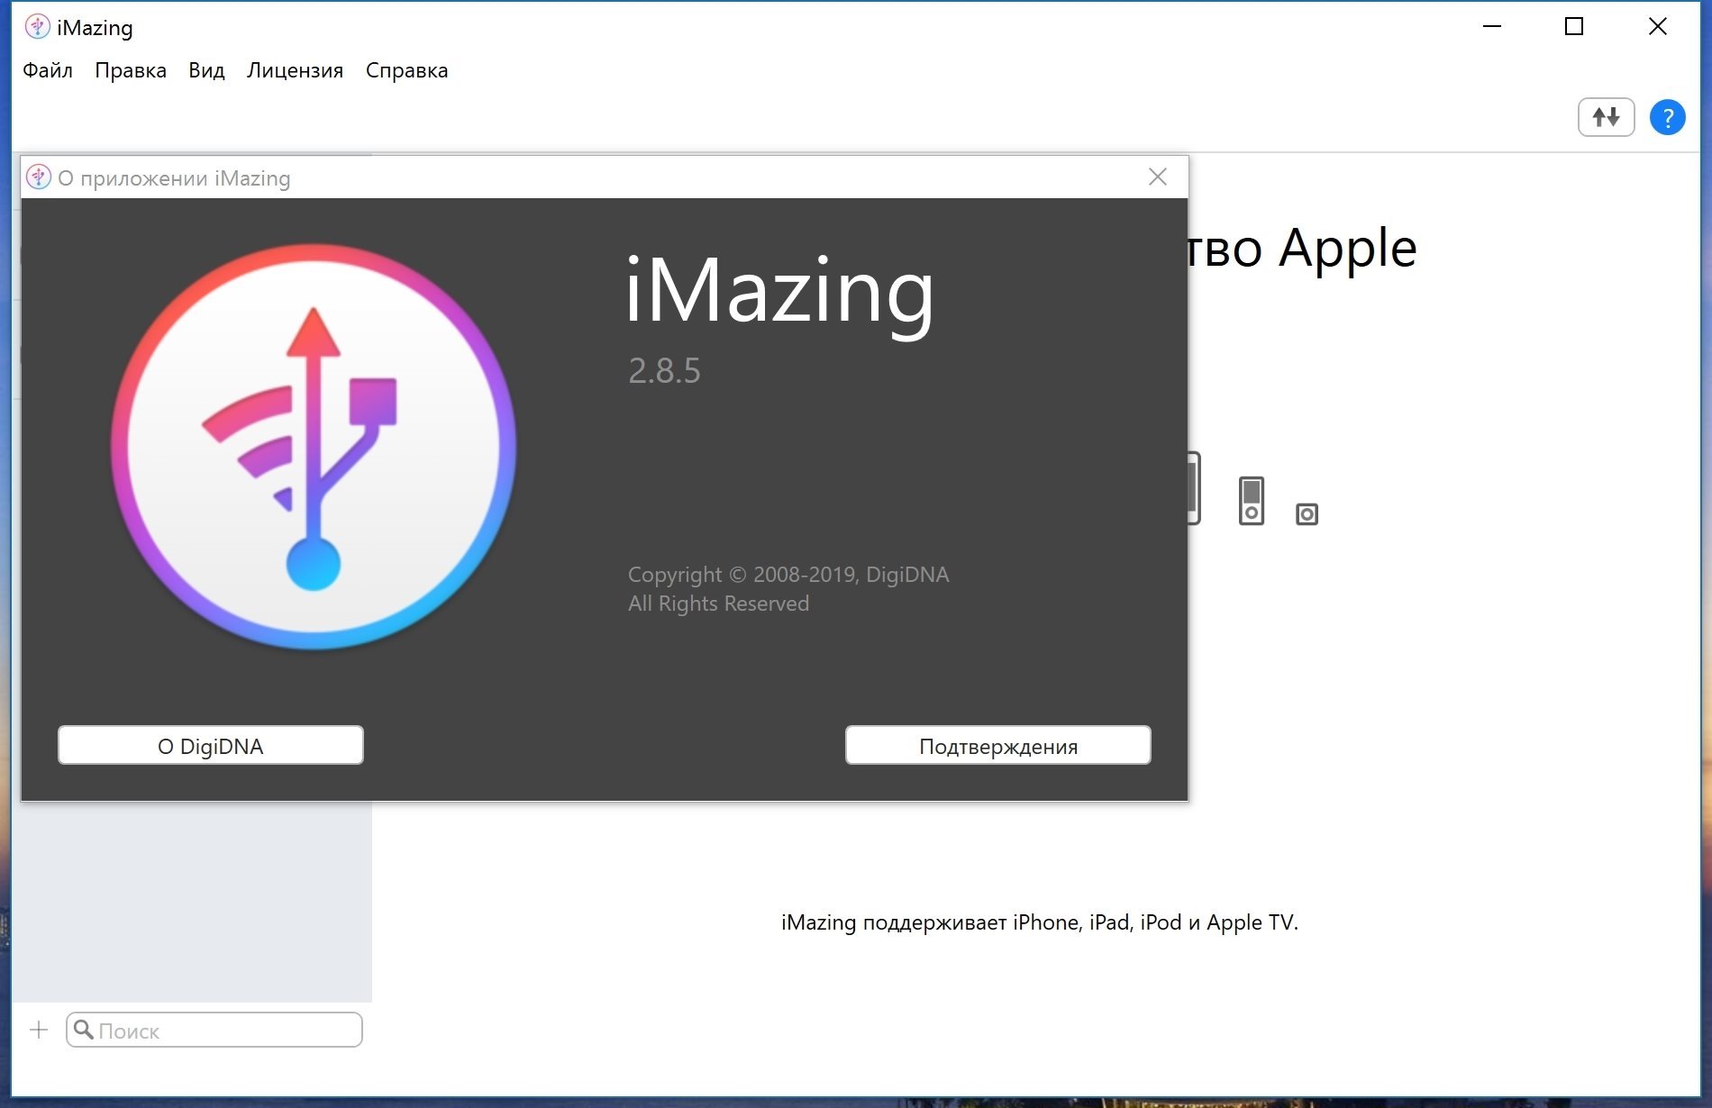This screenshot has width=1712, height=1108.
Task: Click the iPod classic device icon
Action: (x=1251, y=500)
